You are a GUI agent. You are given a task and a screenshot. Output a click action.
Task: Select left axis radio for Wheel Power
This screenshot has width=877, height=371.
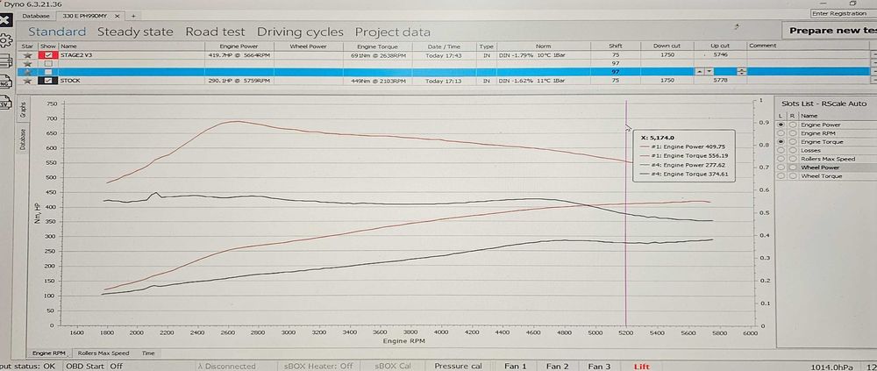781,168
